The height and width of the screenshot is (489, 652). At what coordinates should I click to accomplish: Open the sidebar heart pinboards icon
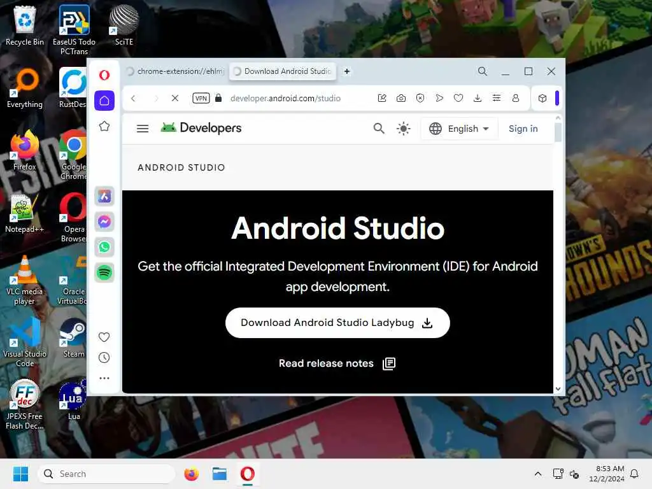tap(104, 337)
